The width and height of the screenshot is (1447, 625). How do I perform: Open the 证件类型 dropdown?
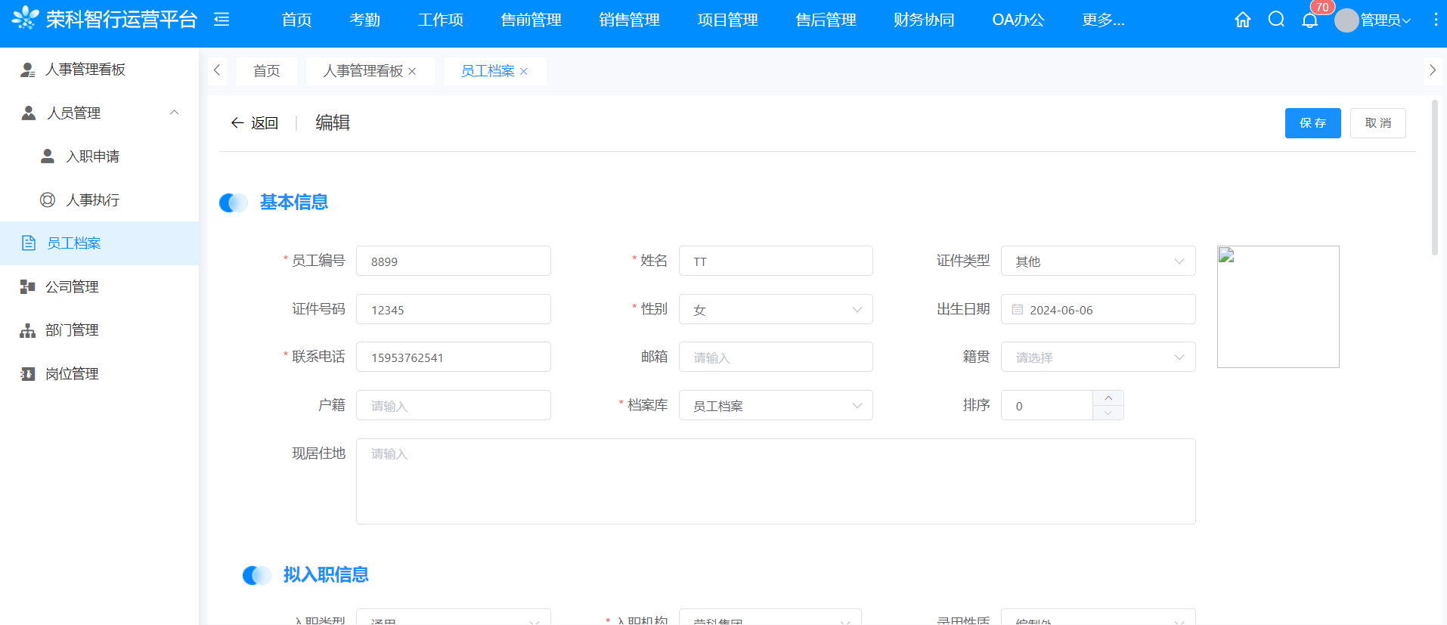[x=1098, y=261]
